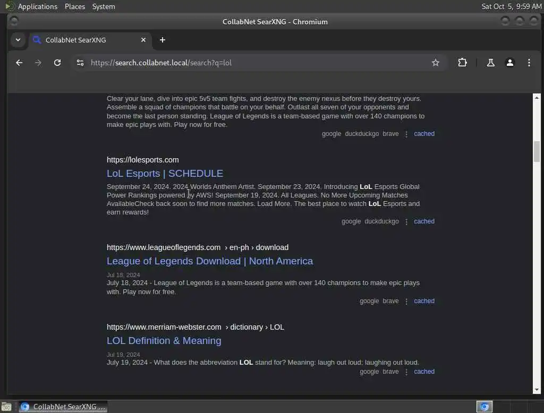
Task: Click the forward navigation arrow
Action: pos(38,63)
